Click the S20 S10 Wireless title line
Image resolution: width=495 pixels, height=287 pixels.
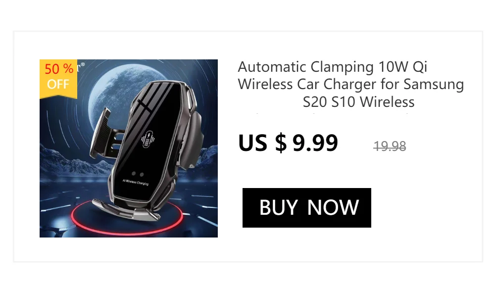358,102
